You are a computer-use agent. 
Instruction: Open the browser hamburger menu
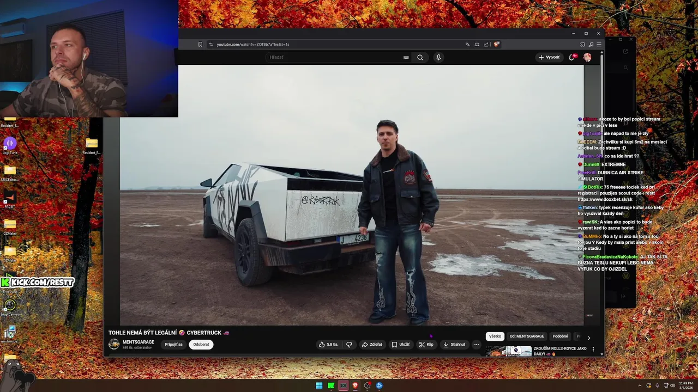599,44
